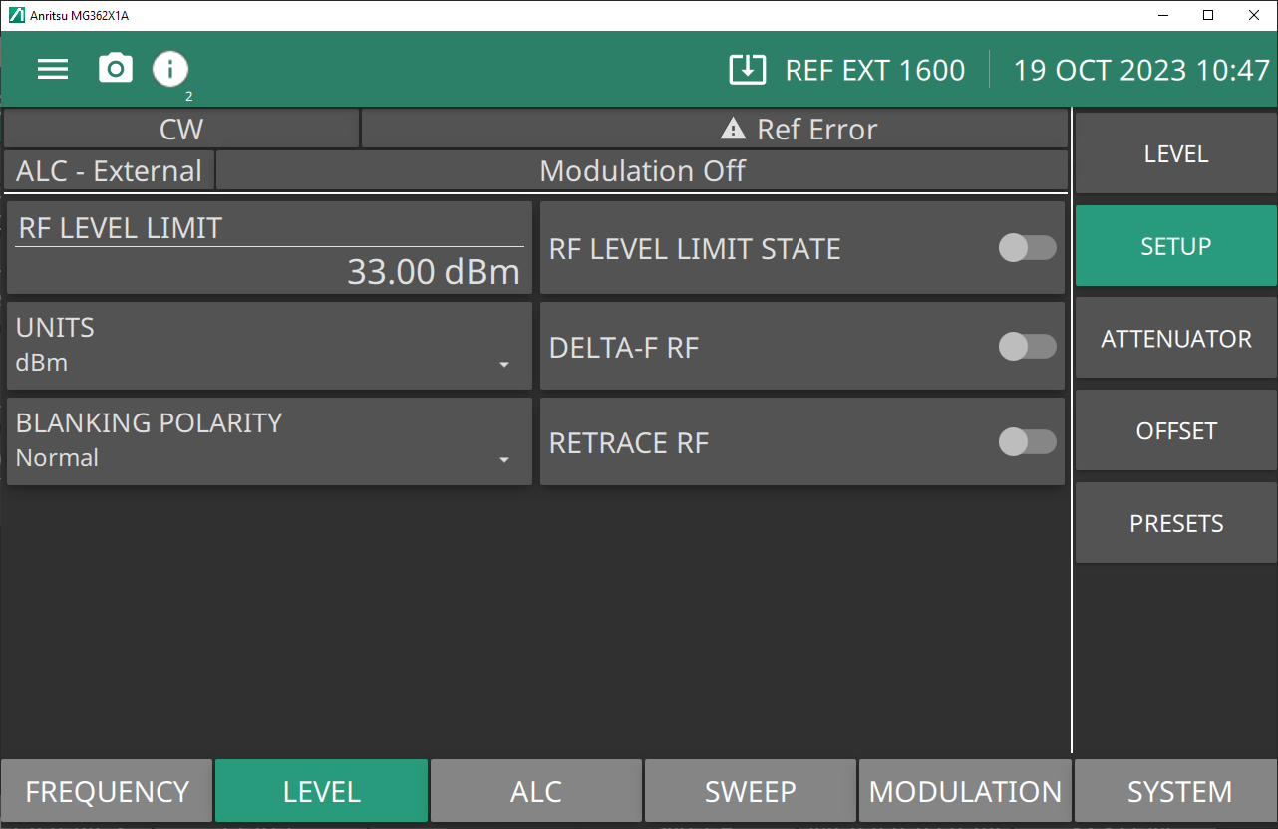The height and width of the screenshot is (829, 1278).
Task: Open the info notifications icon
Action: point(170,69)
